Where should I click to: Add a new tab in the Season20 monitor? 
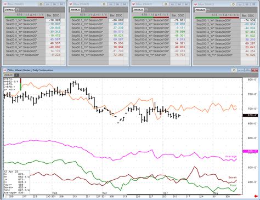(18, 10)
